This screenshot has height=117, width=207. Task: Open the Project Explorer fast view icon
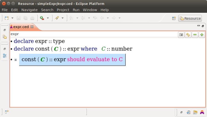pyautogui.click(x=5, y=37)
